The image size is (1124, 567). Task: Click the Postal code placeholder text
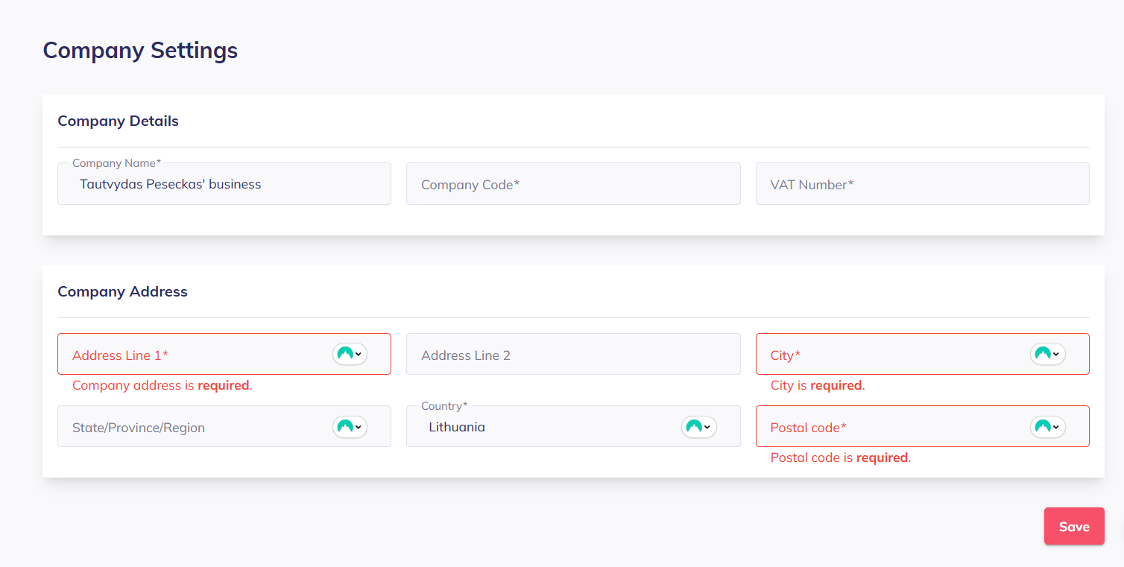[x=808, y=428]
